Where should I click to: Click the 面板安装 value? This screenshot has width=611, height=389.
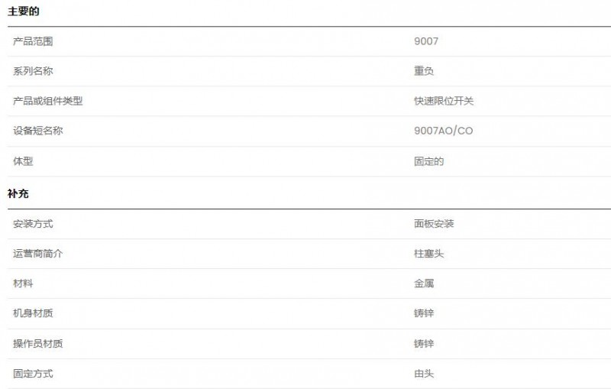434,224
